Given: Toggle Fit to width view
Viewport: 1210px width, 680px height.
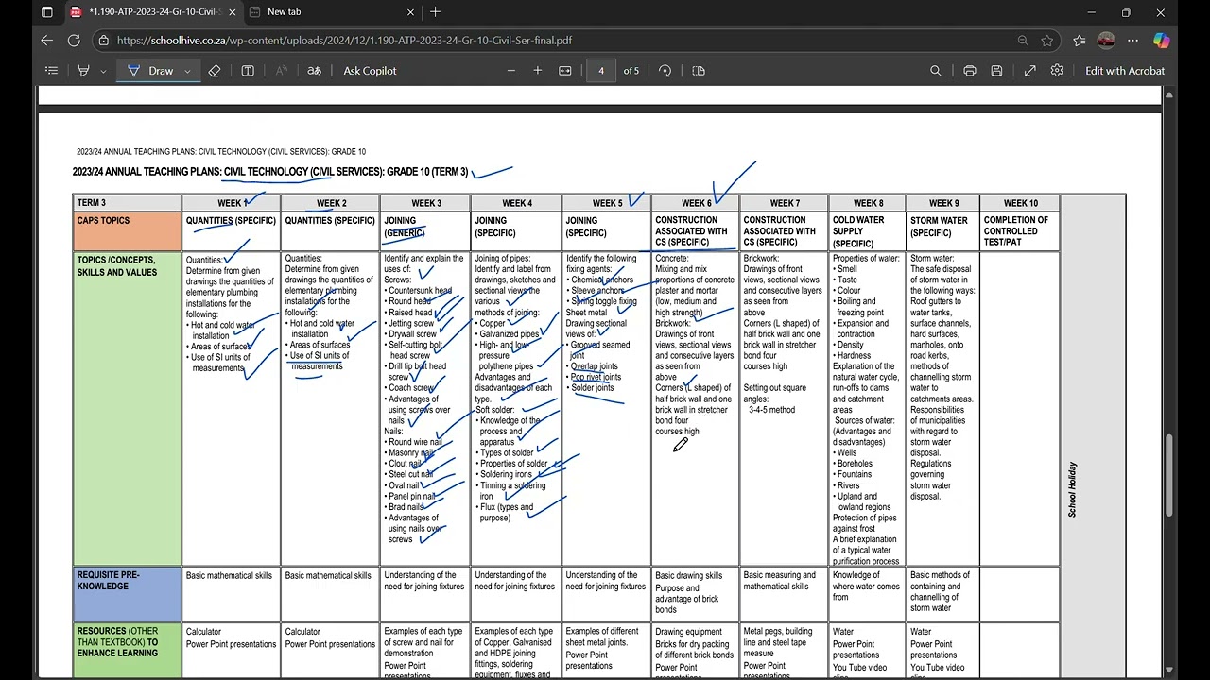Looking at the screenshot, I should coord(565,71).
